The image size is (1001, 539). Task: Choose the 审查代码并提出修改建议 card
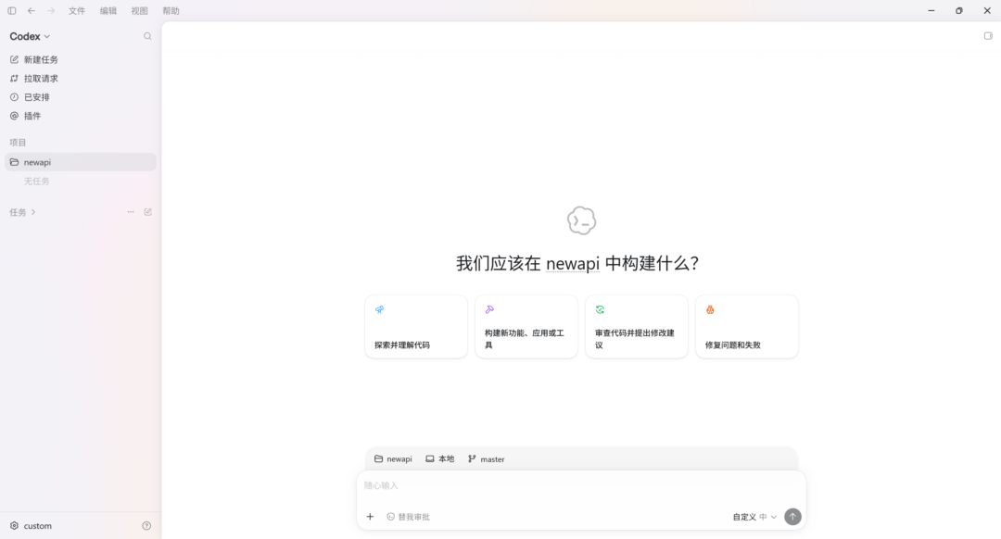click(637, 327)
